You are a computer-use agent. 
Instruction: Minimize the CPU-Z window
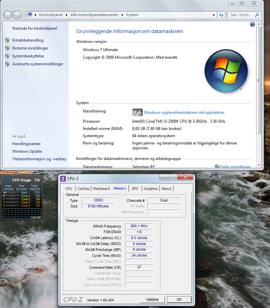tap(164, 177)
